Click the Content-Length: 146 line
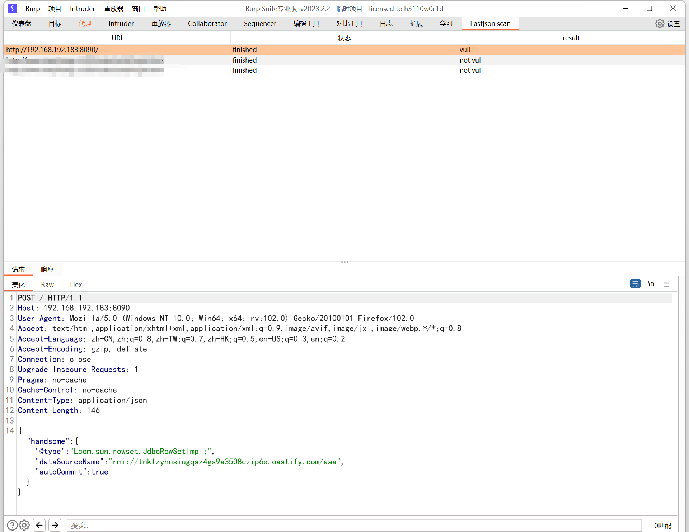This screenshot has height=532, width=689. pyautogui.click(x=58, y=410)
